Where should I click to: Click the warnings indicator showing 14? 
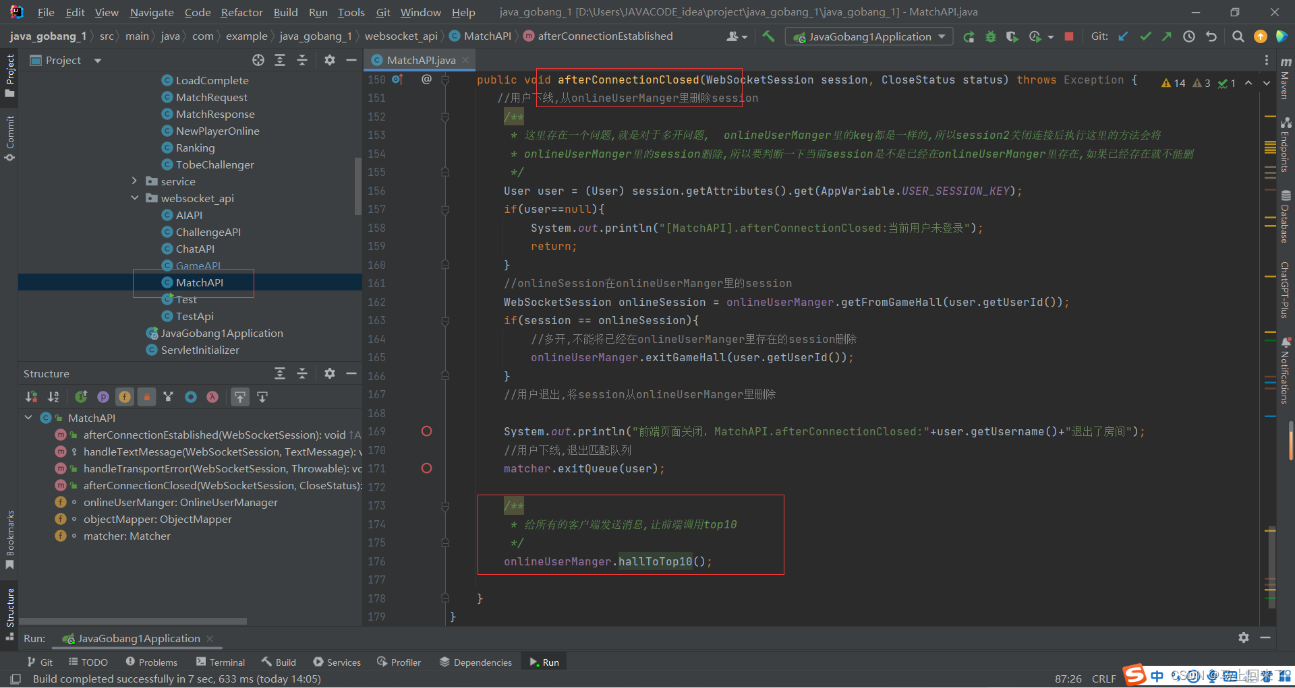pyautogui.click(x=1174, y=83)
